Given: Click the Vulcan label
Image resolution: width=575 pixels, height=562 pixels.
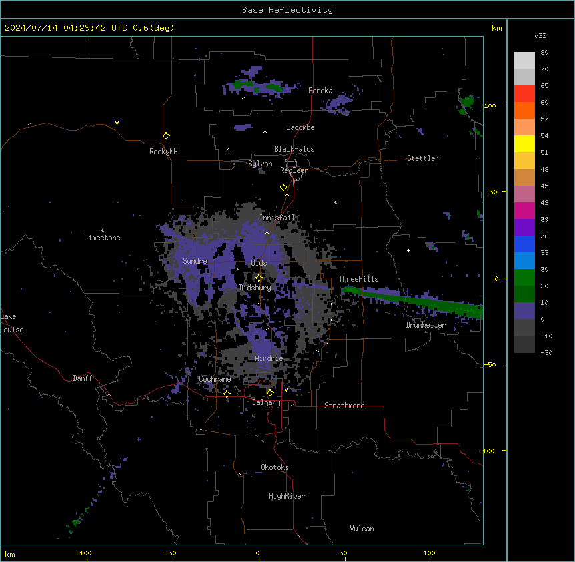Looking at the screenshot, I should pyautogui.click(x=362, y=529).
